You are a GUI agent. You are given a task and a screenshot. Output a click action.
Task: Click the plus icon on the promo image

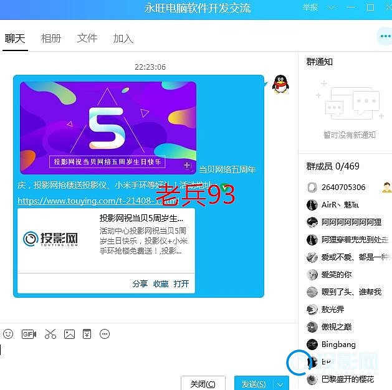187,166
